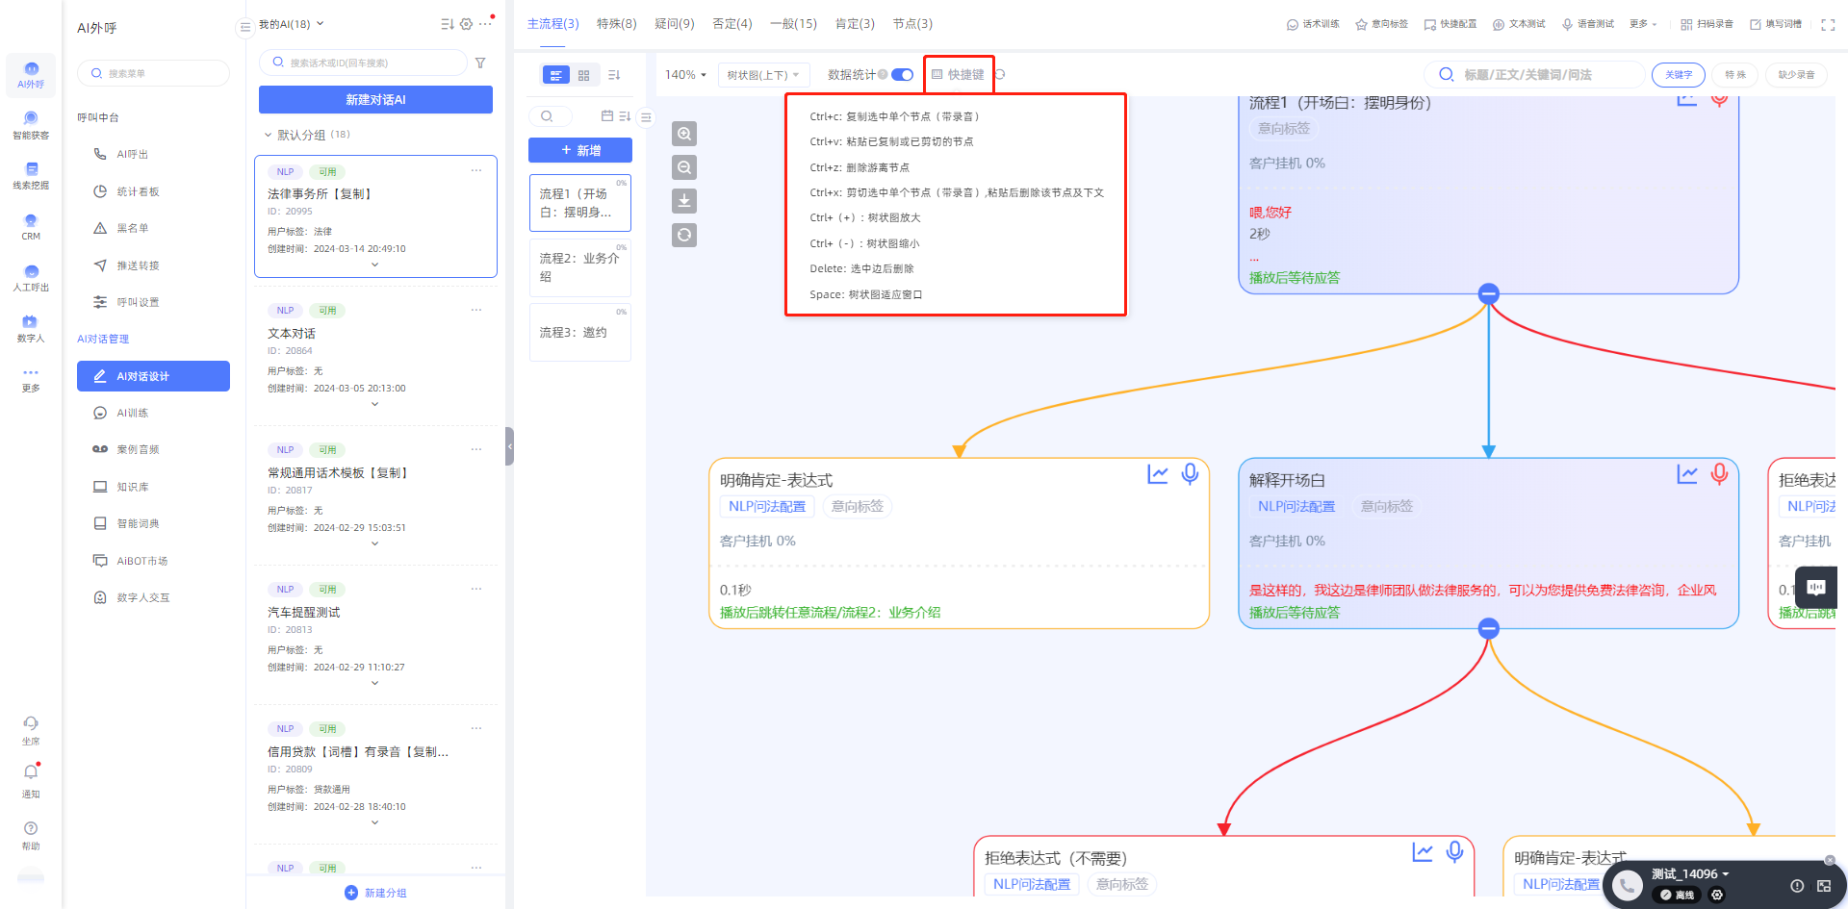
Task: Click NLP问法配置 on 明确肯定-表达式 node
Action: (x=767, y=507)
